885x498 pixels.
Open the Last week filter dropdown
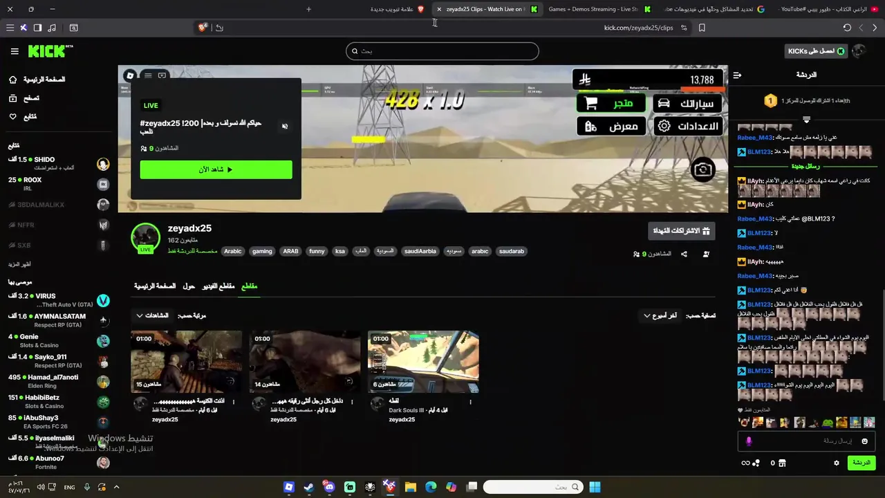[x=660, y=315]
